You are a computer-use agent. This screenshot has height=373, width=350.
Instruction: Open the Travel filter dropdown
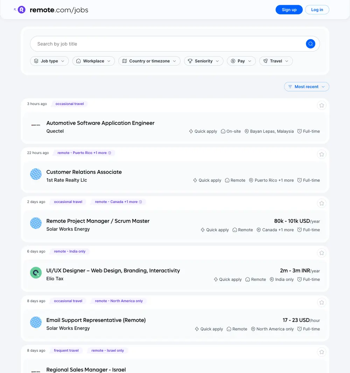pos(276,61)
